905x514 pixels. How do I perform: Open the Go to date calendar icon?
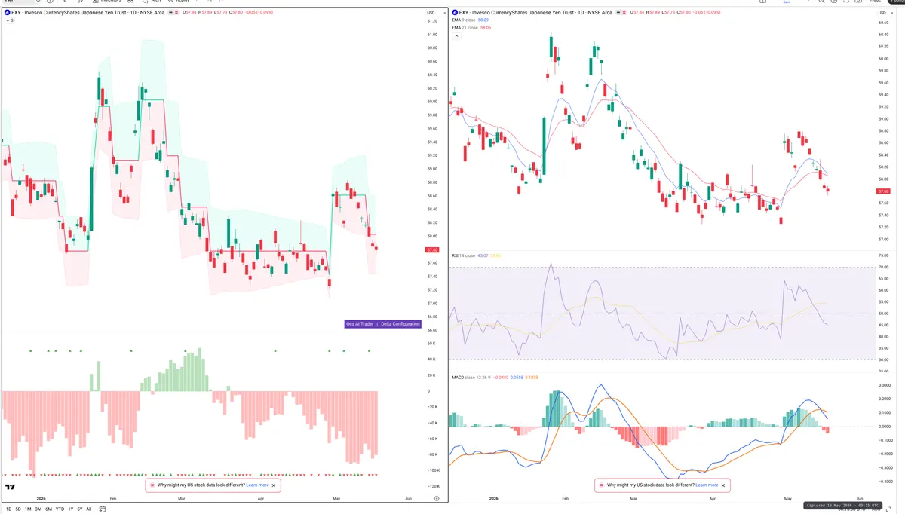tap(101, 509)
